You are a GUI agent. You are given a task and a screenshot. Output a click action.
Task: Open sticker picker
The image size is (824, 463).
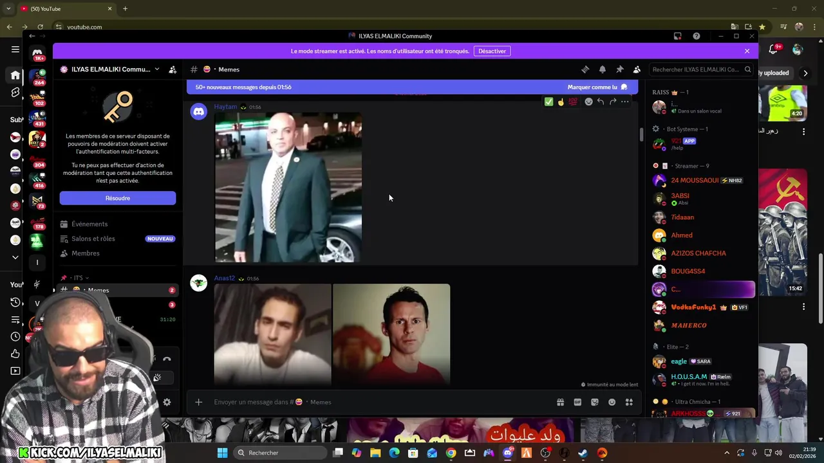point(595,402)
